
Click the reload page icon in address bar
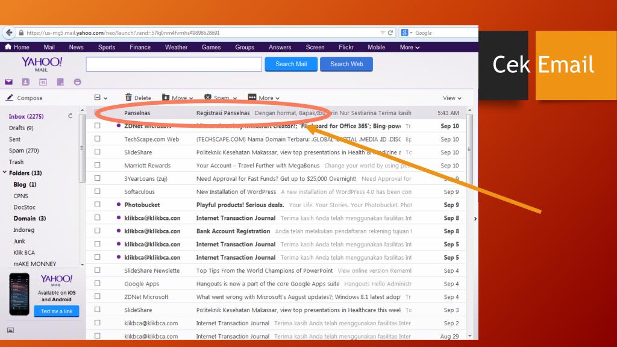coord(390,33)
